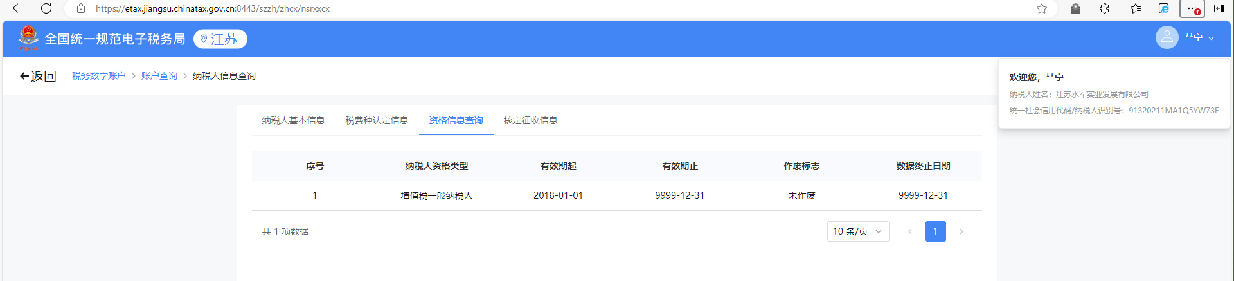The image size is (1234, 281).
Task: Click browser back arrow button
Action: tap(18, 8)
